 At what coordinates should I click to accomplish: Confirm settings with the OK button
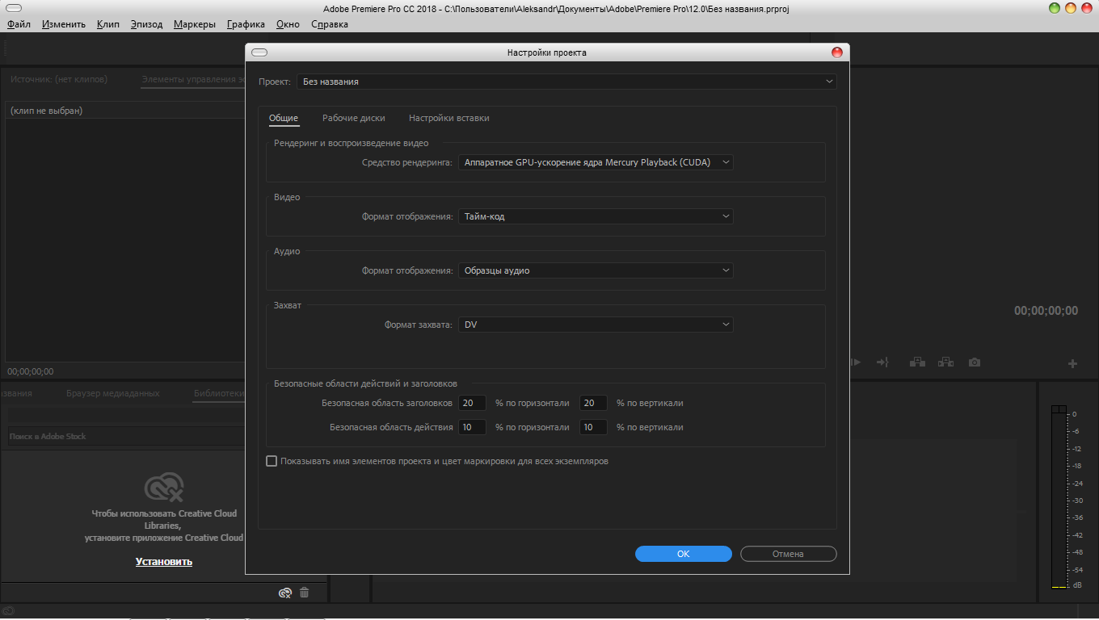684,554
